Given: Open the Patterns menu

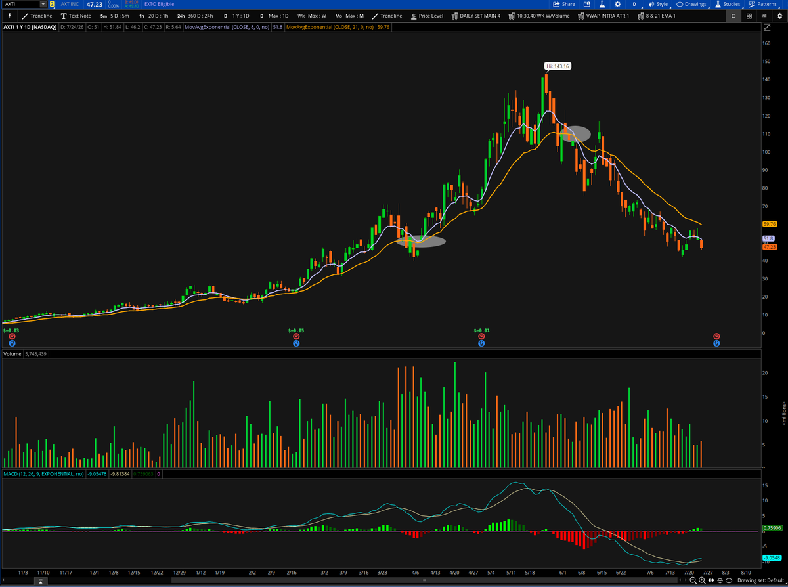Looking at the screenshot, I should 762,4.
